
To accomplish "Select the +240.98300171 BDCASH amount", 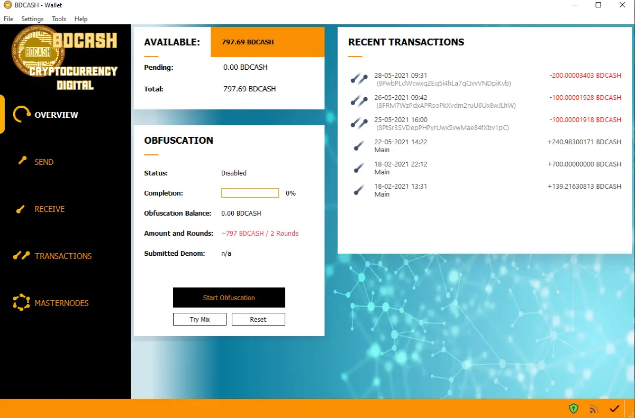I will tap(584, 142).
